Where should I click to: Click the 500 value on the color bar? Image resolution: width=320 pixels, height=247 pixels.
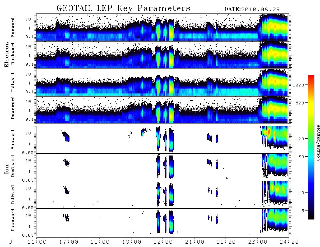(300, 103)
